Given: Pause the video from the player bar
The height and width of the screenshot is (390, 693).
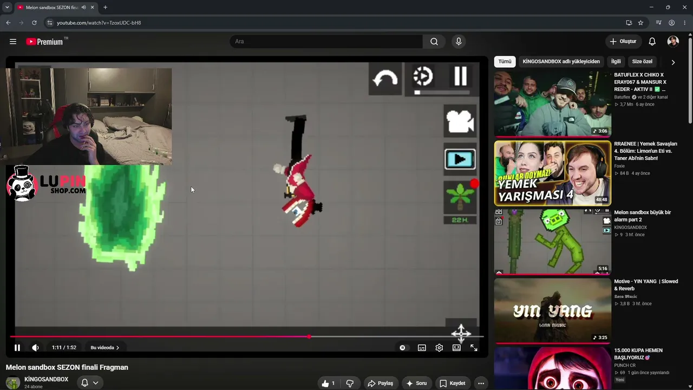Looking at the screenshot, I should tap(17, 348).
